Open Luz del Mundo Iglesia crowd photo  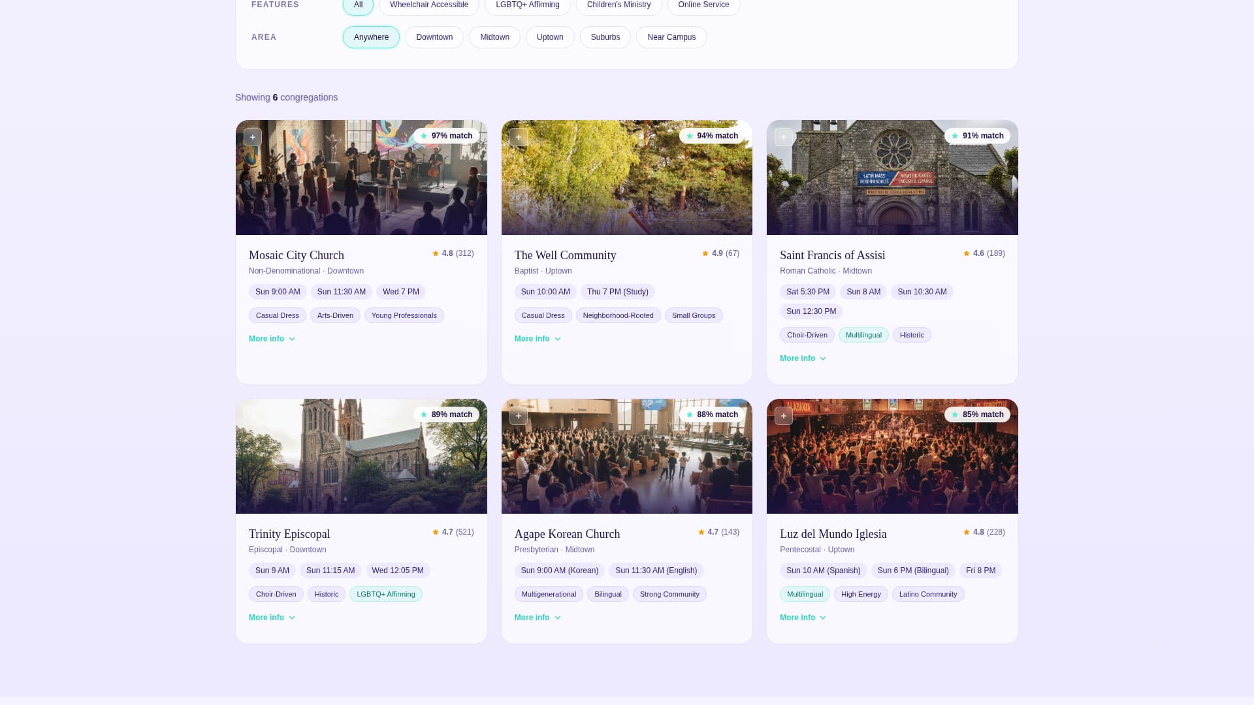tap(892, 456)
